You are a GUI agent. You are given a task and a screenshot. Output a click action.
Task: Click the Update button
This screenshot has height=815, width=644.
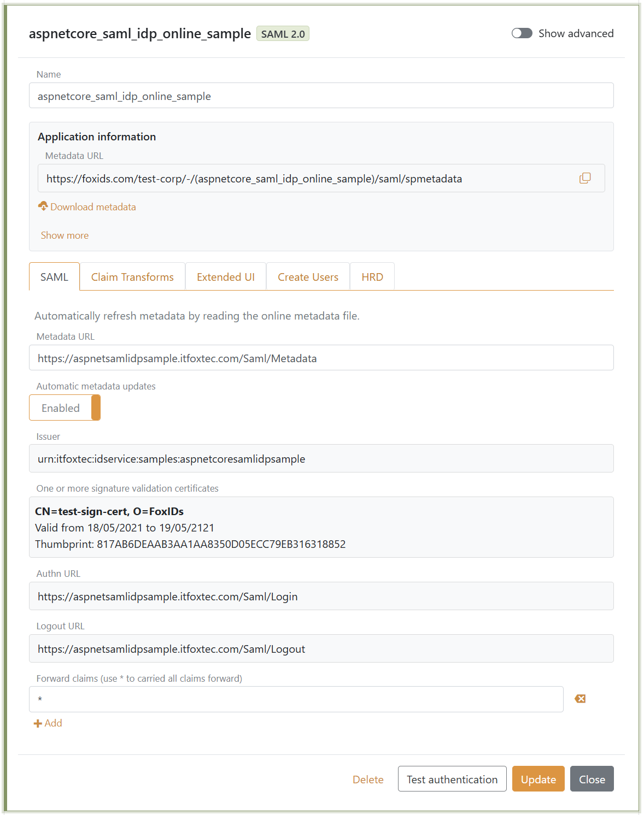[538, 779]
